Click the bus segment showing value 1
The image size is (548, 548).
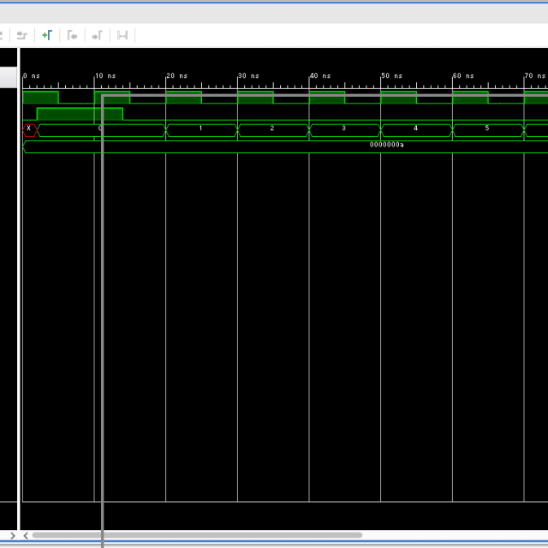[x=201, y=129]
